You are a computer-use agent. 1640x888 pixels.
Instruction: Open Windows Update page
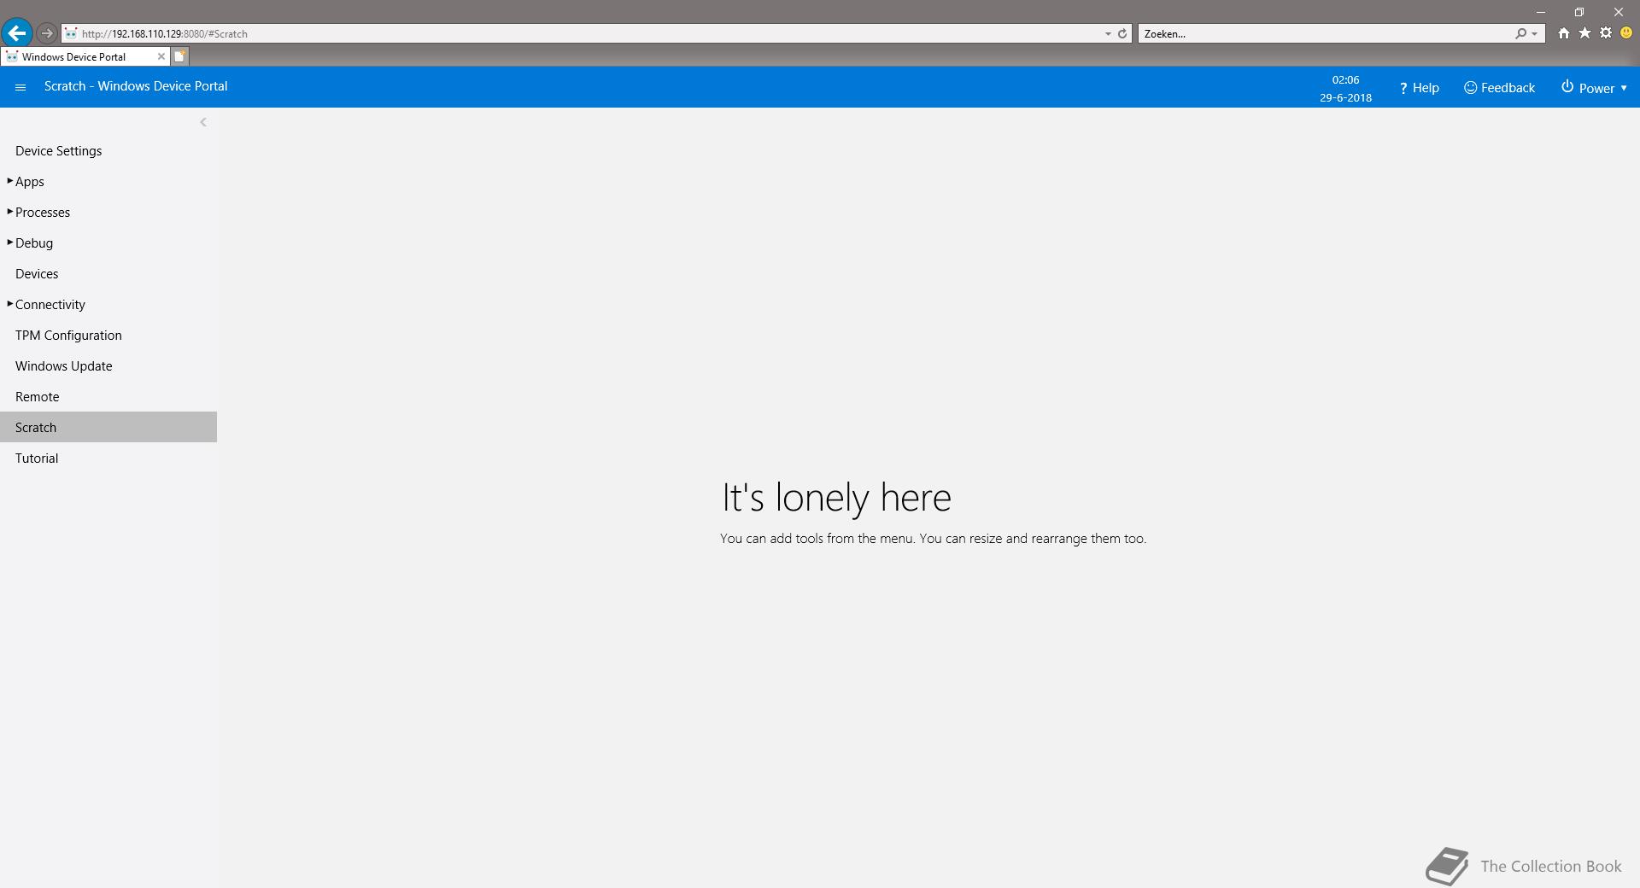[x=64, y=366]
